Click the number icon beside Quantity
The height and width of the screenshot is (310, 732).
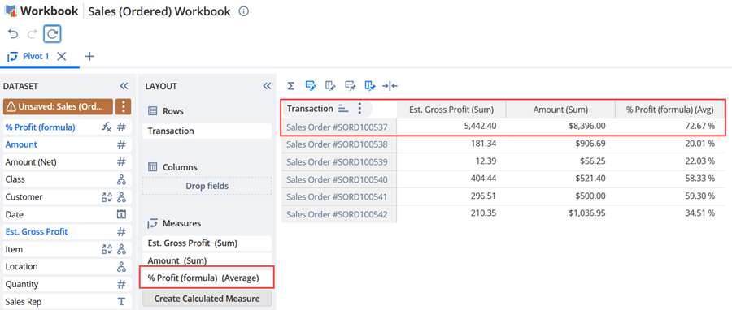tap(121, 284)
